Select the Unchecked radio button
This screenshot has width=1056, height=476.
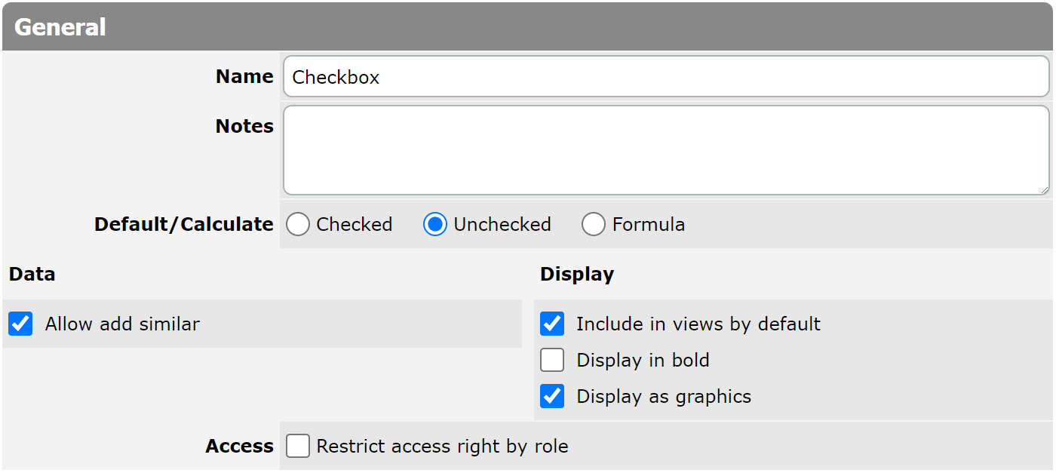coord(435,224)
